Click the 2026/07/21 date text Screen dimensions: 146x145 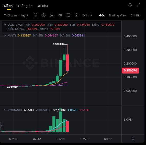(15, 25)
